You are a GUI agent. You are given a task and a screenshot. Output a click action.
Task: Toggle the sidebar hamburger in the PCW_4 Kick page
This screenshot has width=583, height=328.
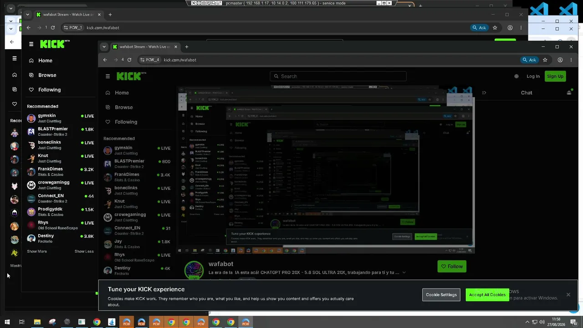pyautogui.click(x=107, y=76)
